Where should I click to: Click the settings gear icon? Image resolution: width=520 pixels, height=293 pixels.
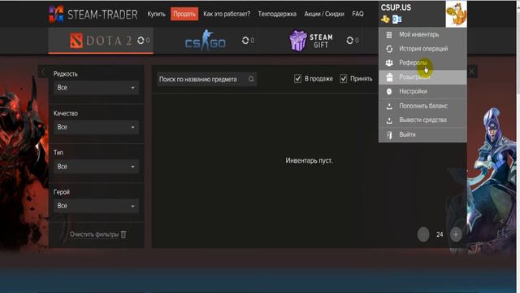point(389,91)
